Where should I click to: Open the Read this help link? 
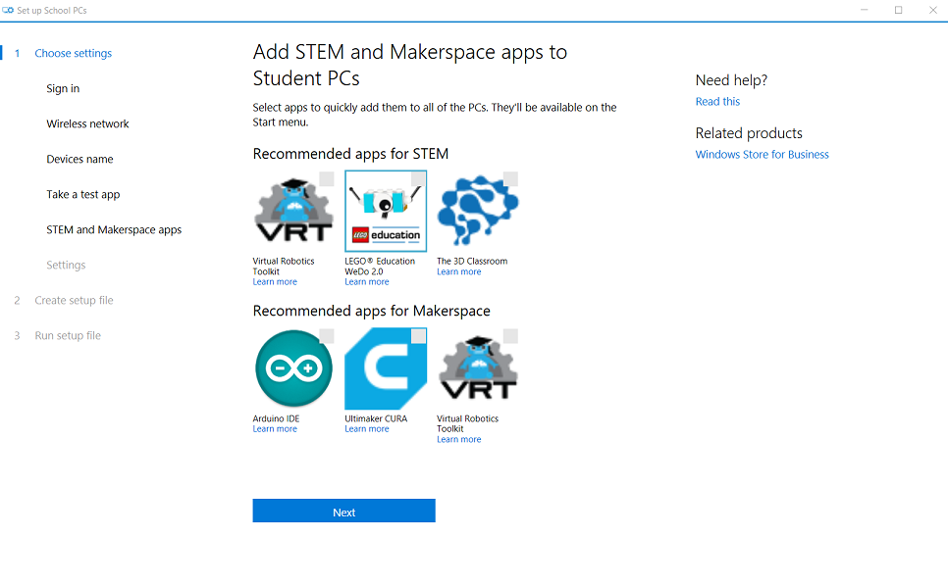[x=717, y=102]
